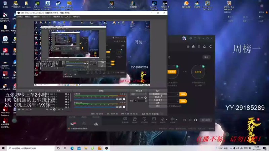Remove source with the sources minus icon
This screenshot has width=269, height=151.
[51, 109]
